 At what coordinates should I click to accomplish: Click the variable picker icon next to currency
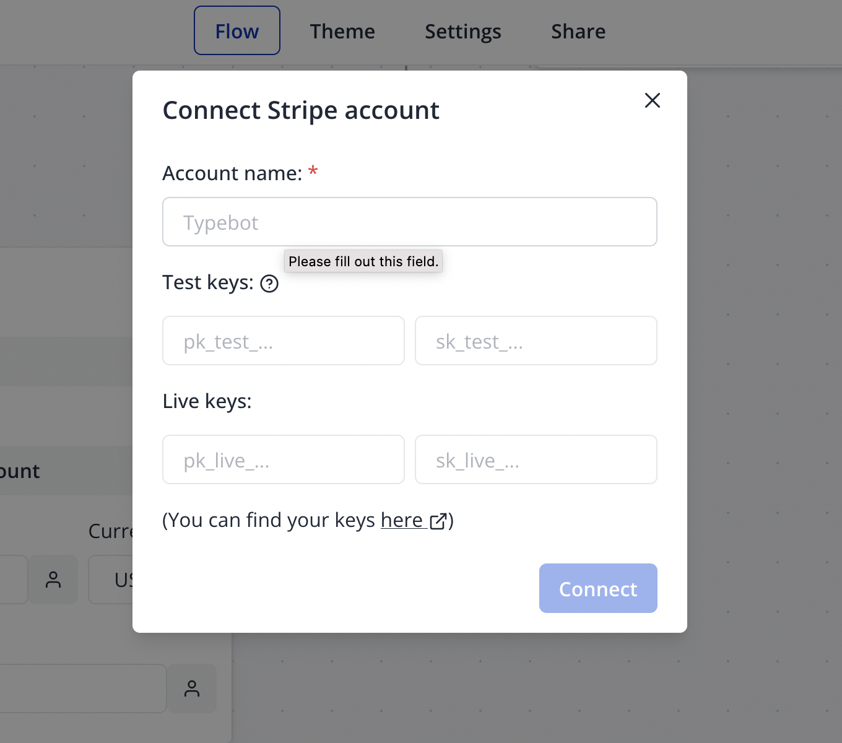tap(54, 580)
